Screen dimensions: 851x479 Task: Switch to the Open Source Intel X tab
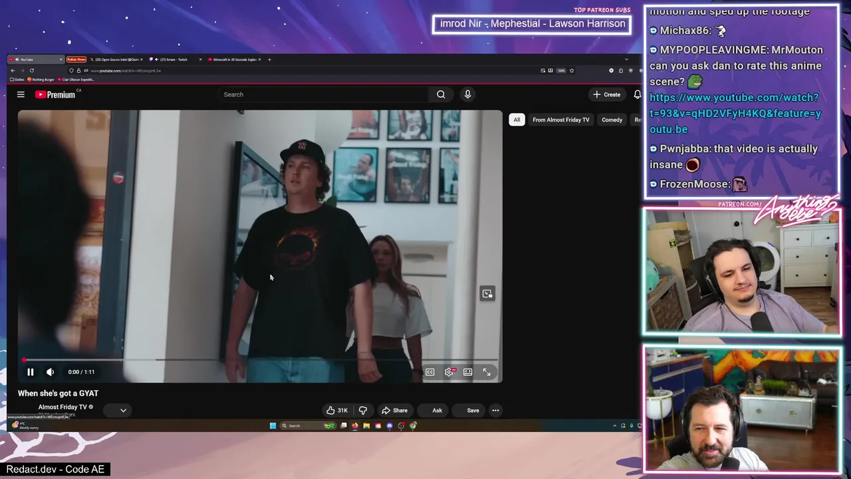click(115, 59)
